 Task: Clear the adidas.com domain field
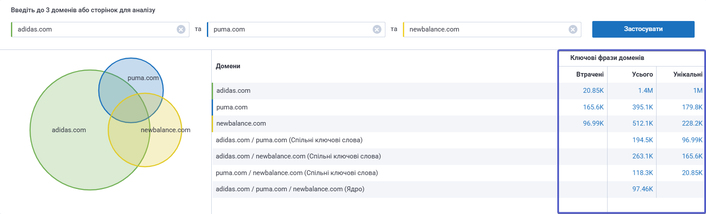[181, 29]
